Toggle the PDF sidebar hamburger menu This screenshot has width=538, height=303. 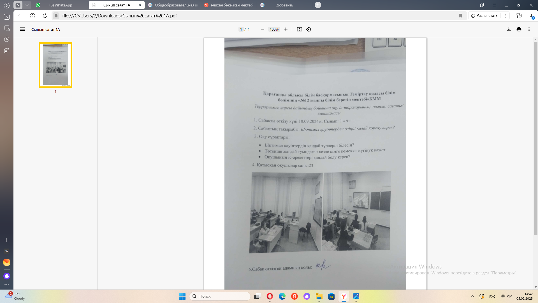pos(22,29)
